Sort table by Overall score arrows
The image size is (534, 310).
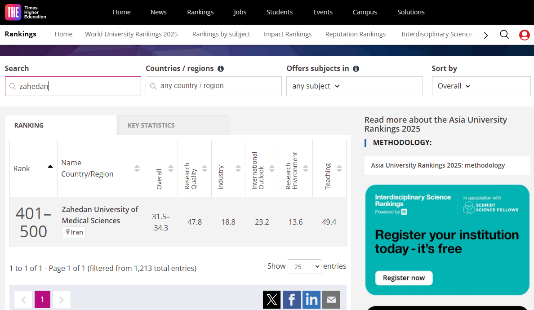tap(171, 168)
